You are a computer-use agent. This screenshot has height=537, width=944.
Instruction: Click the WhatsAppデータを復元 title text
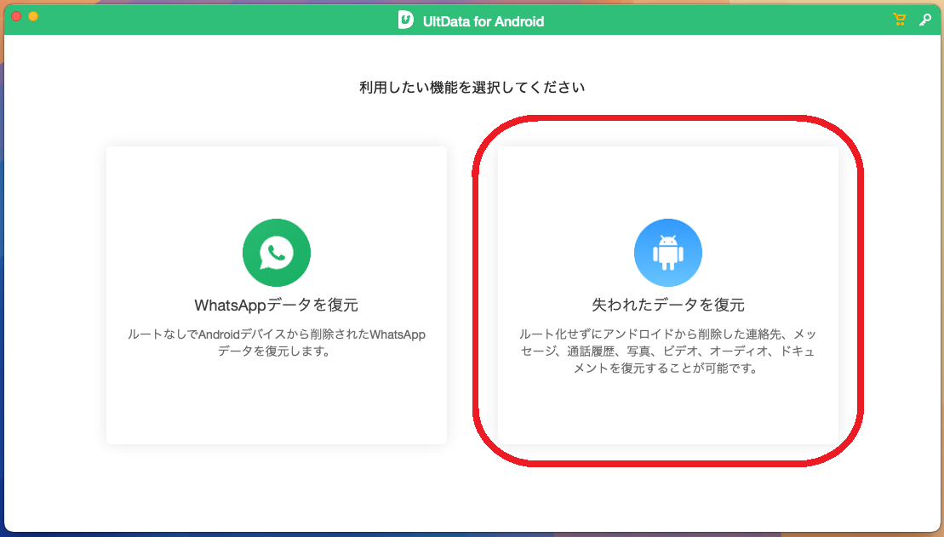(277, 305)
